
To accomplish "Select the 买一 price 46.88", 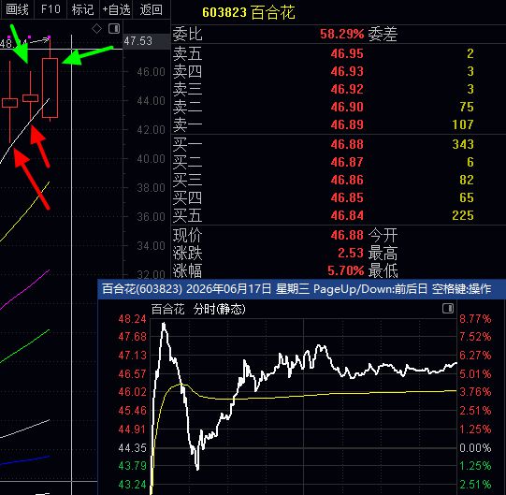I will click(347, 144).
